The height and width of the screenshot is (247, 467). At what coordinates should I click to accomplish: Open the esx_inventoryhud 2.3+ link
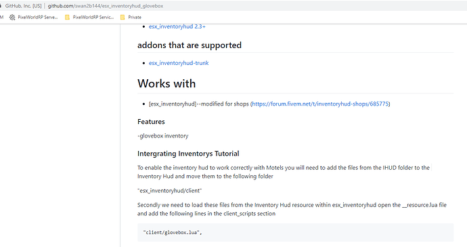(x=177, y=26)
